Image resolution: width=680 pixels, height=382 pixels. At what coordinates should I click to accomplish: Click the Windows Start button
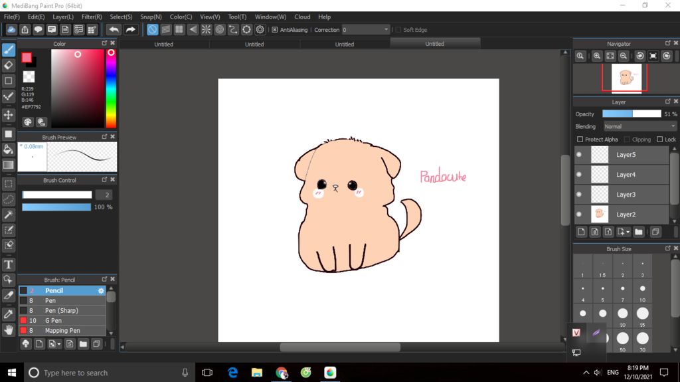click(12, 373)
